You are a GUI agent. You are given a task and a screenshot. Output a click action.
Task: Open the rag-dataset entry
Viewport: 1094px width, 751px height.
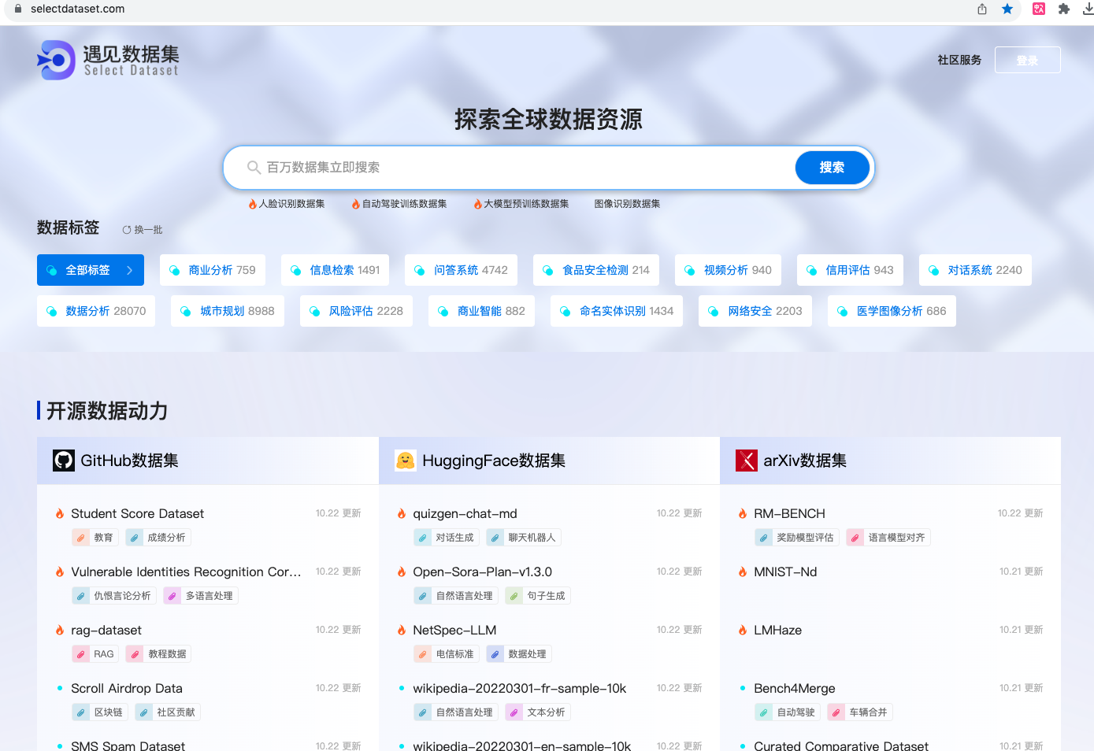click(x=106, y=630)
